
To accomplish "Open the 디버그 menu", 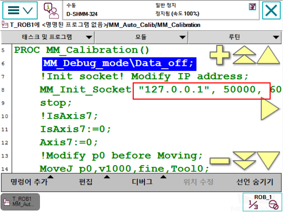I will pyautogui.click(x=142, y=182).
